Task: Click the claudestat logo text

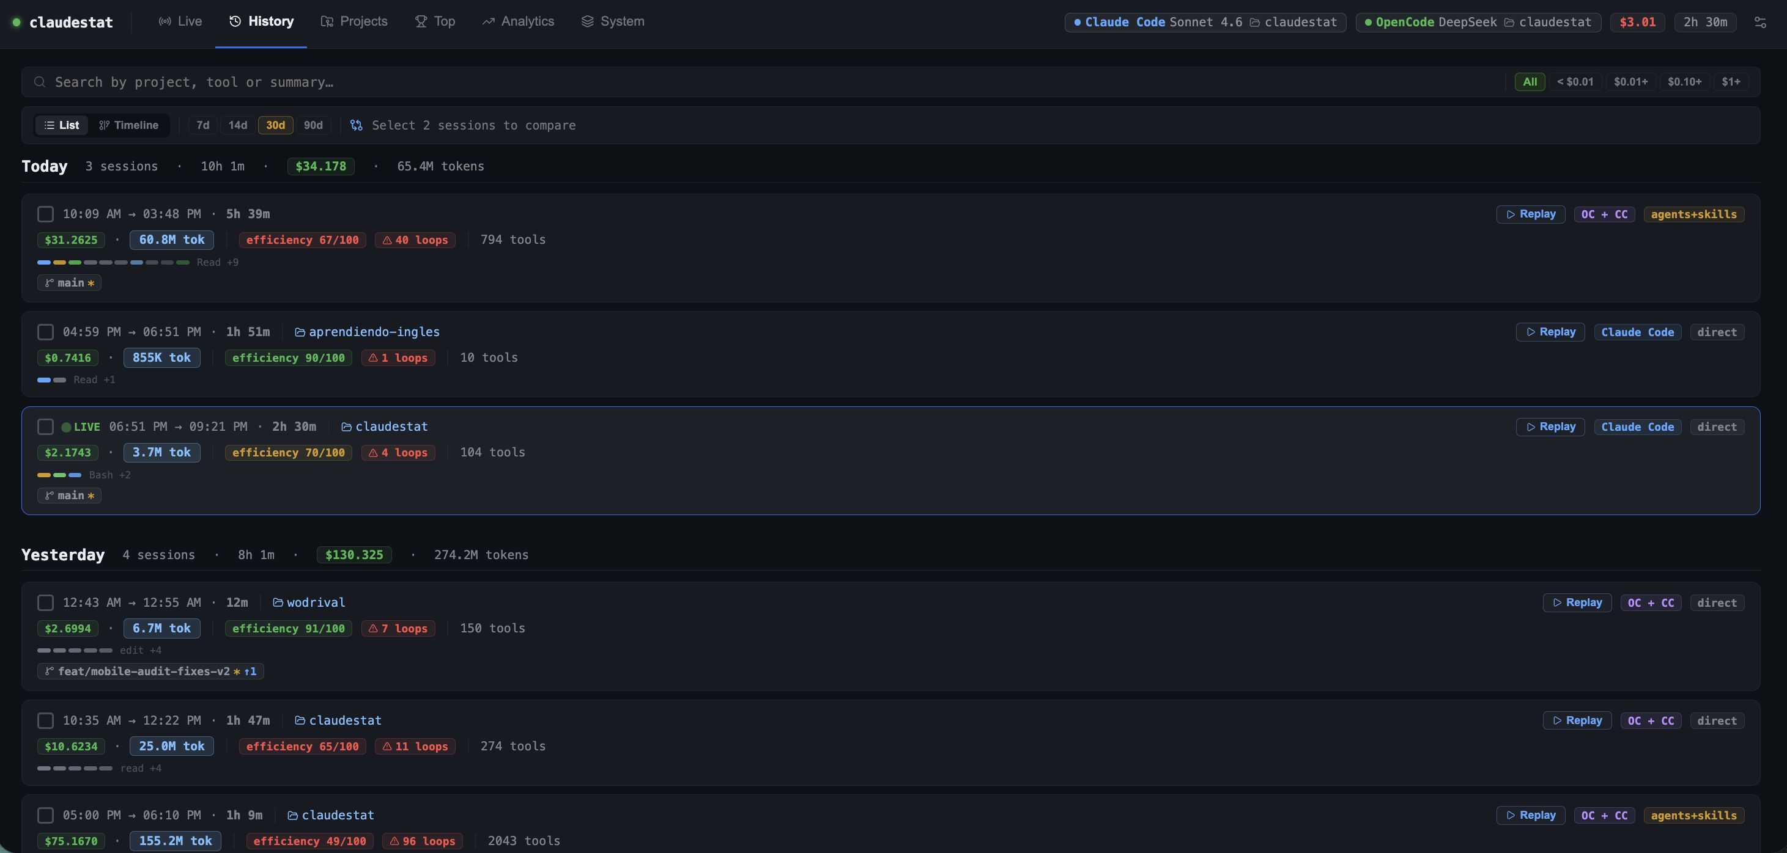Action: tap(71, 22)
